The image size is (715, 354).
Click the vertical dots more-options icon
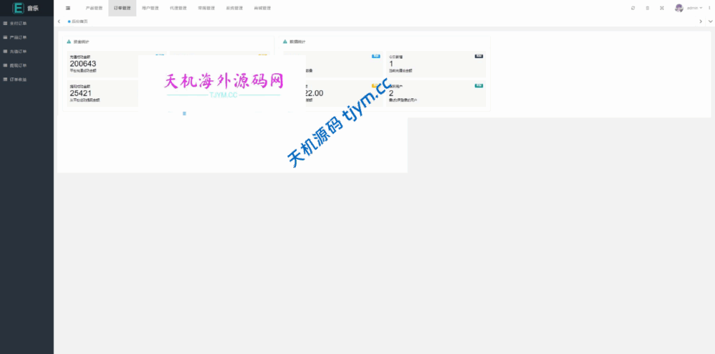click(709, 8)
